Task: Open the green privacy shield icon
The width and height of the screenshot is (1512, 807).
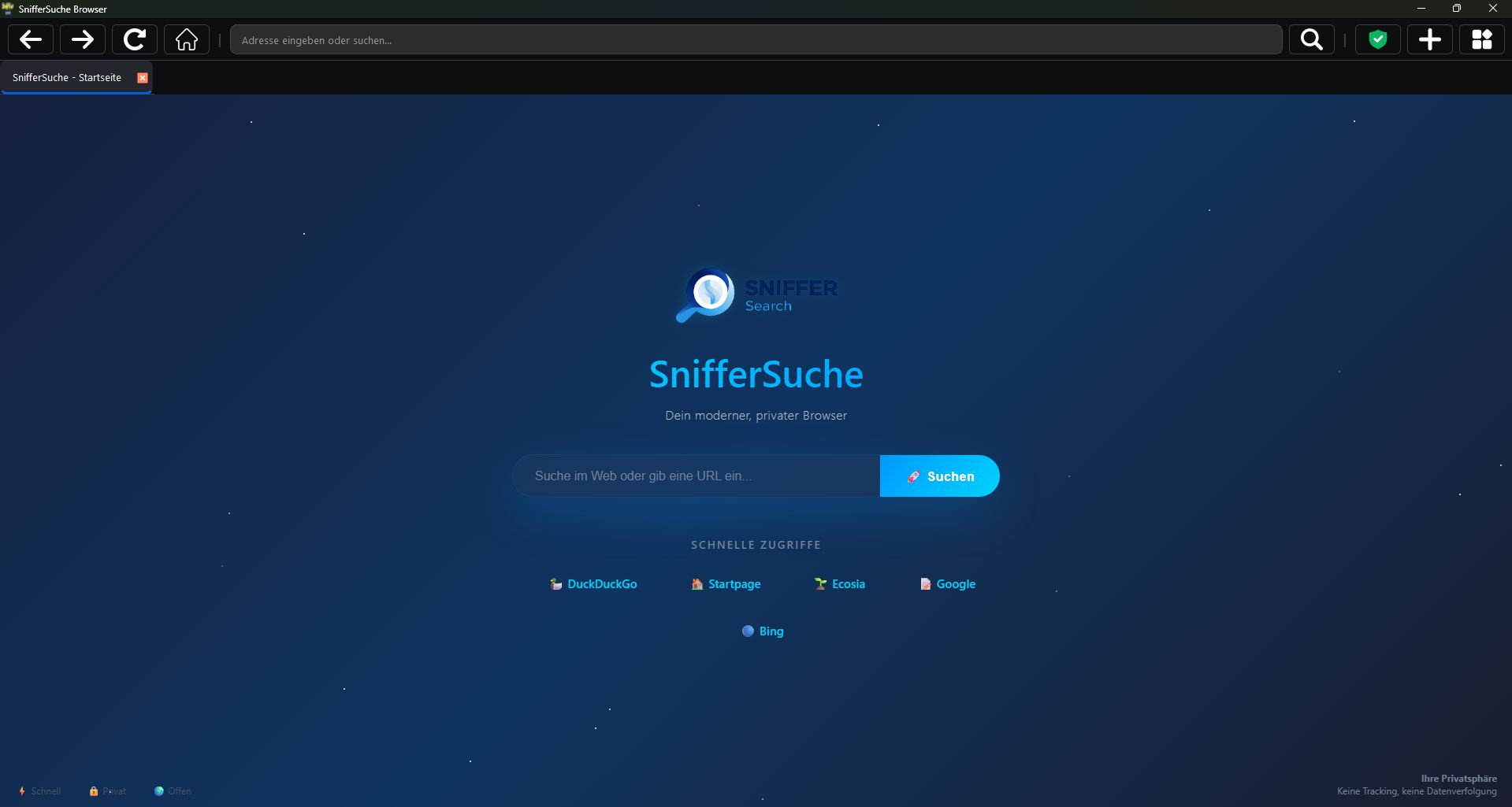Action: (1377, 39)
